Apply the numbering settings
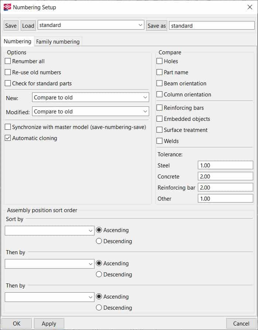Image resolution: width=258 pixels, height=330 pixels. 49,323
